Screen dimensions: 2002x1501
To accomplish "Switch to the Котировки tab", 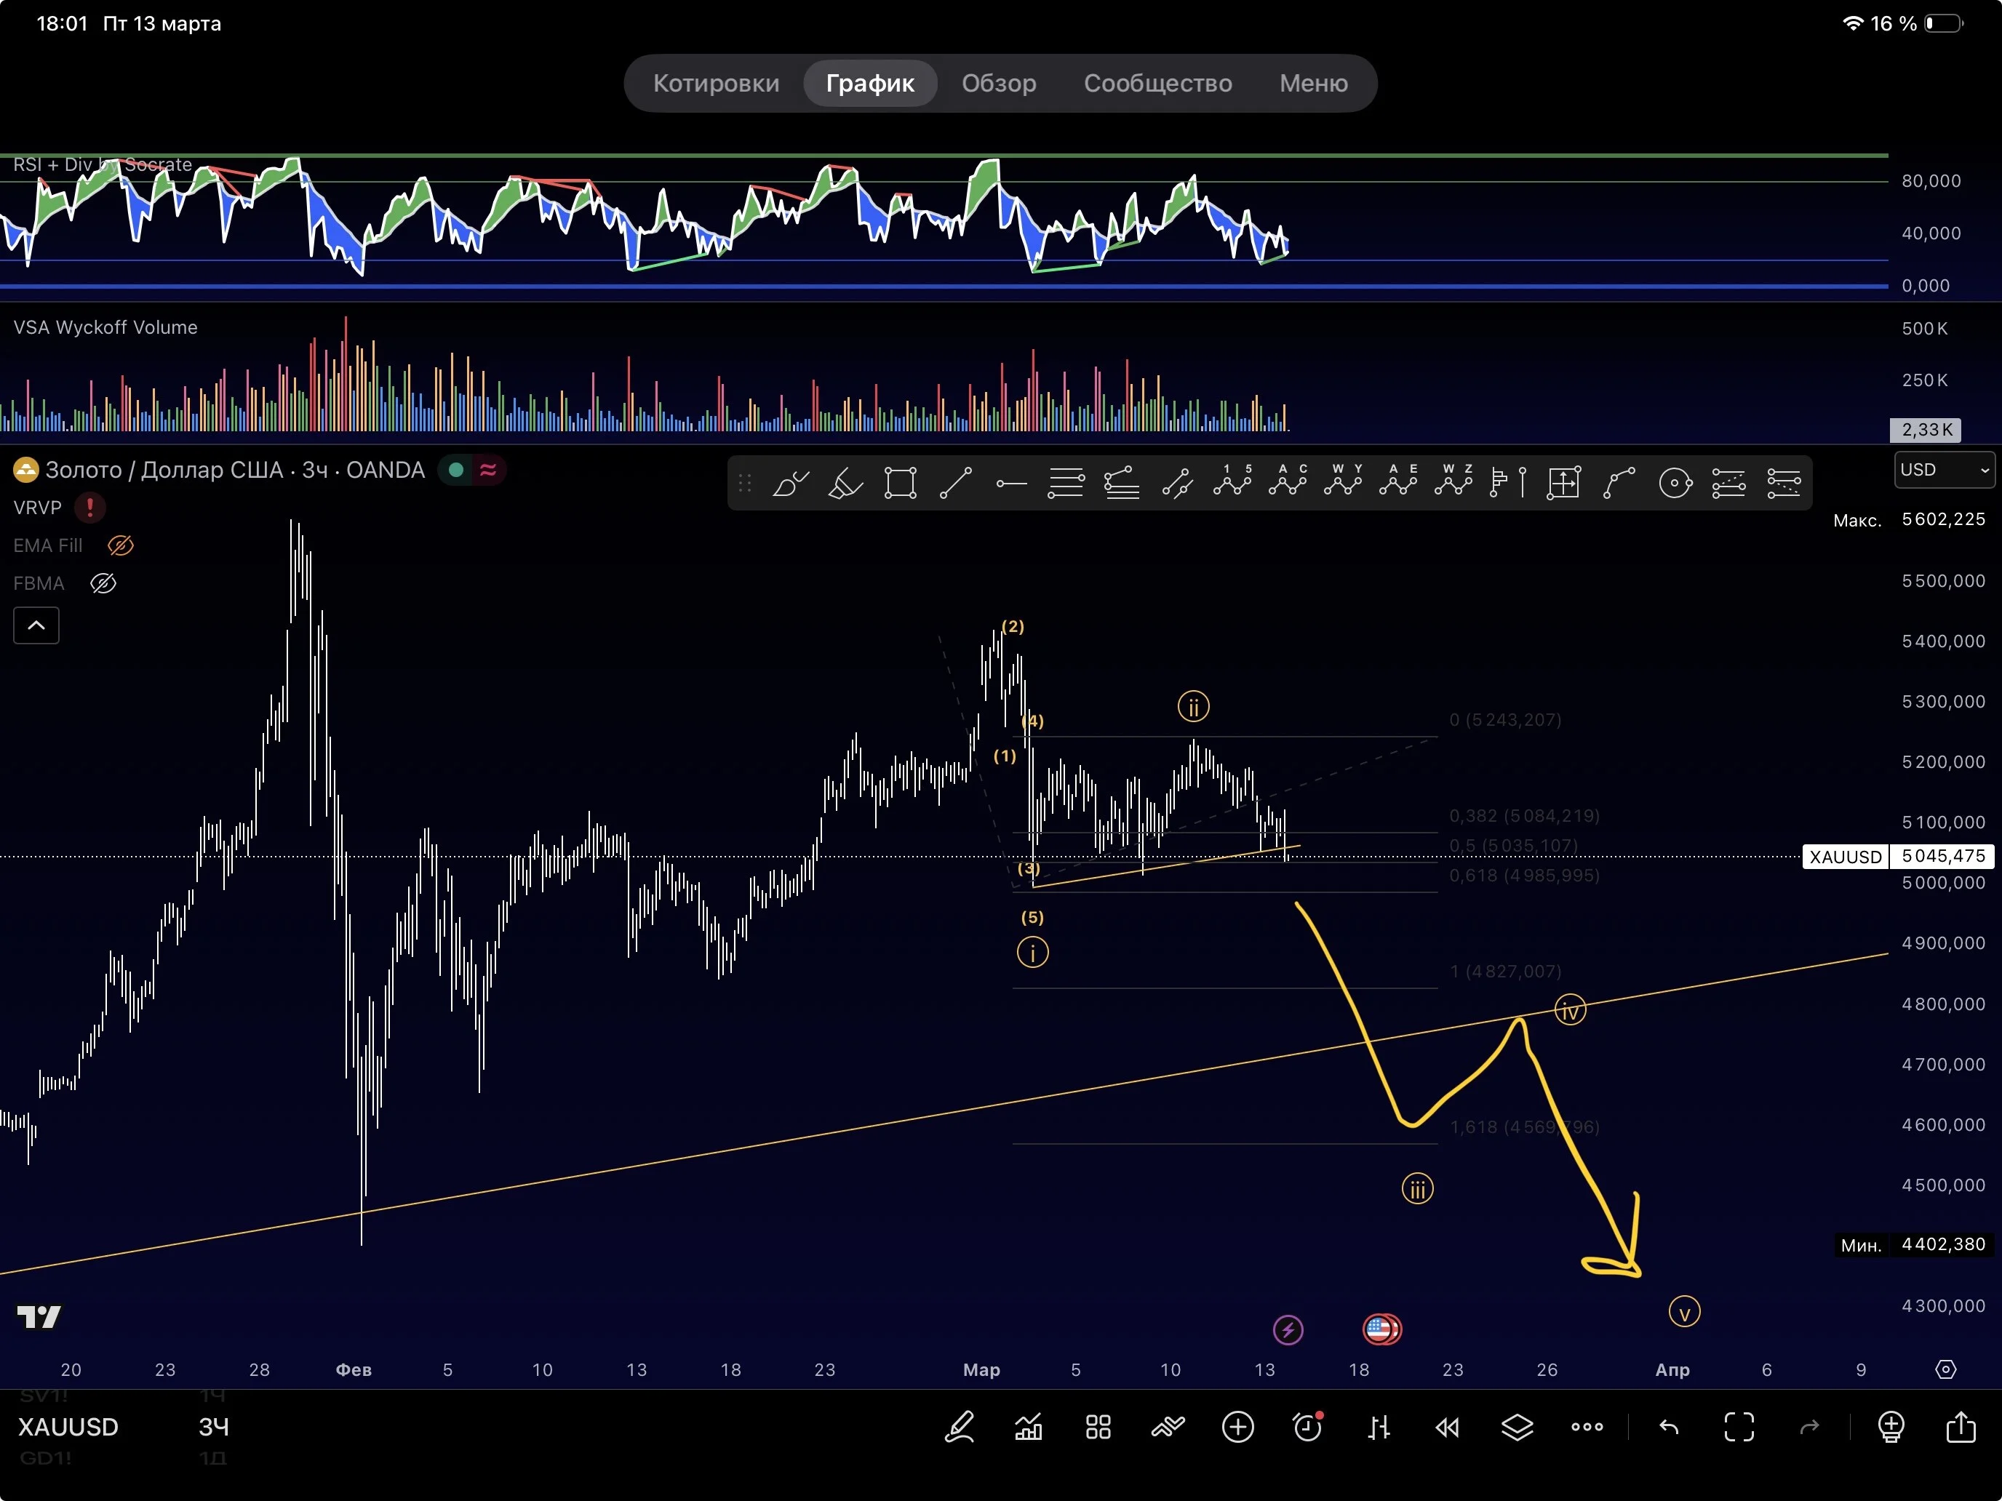I will 716,83.
